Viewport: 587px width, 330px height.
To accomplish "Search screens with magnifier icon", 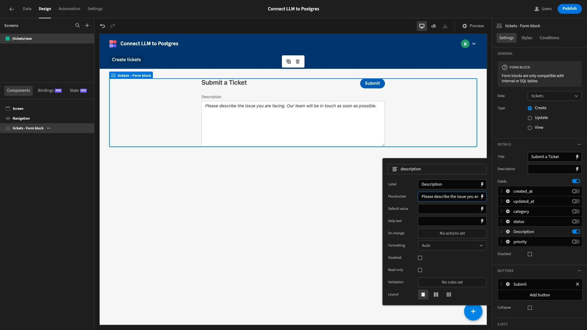I will (x=78, y=26).
